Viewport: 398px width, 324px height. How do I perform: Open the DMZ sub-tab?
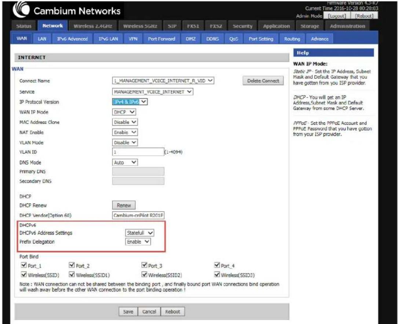190,39
